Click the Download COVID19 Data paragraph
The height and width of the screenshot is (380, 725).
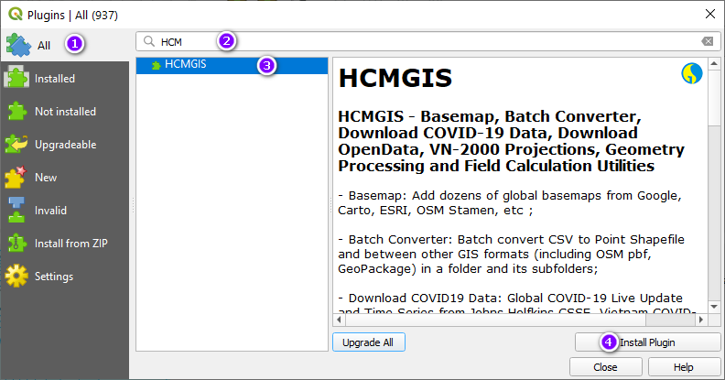[x=516, y=304]
